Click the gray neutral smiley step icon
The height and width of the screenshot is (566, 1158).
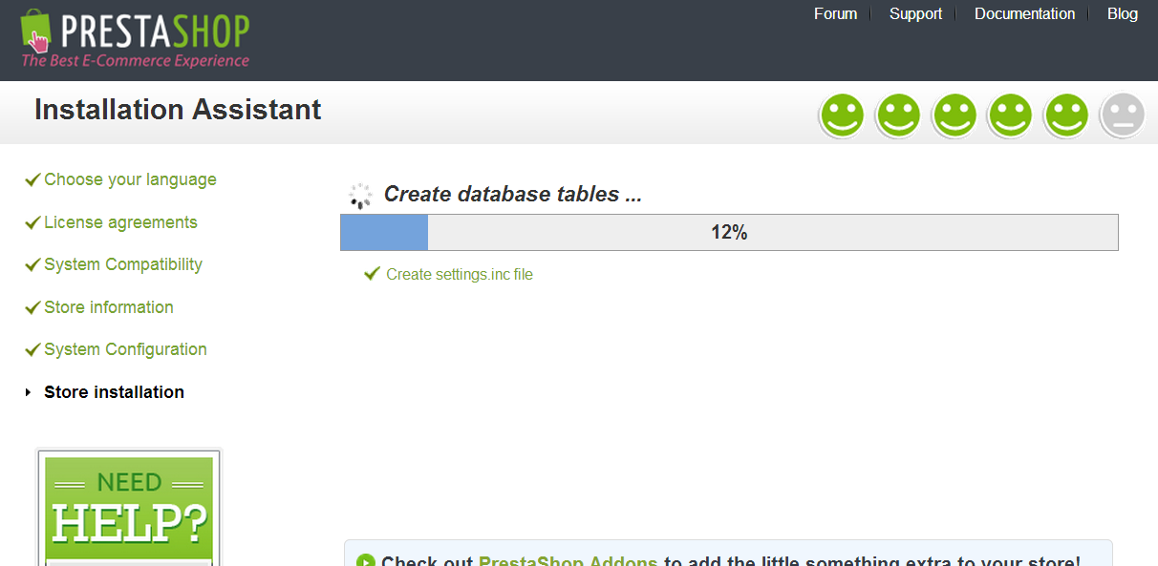(x=1123, y=115)
